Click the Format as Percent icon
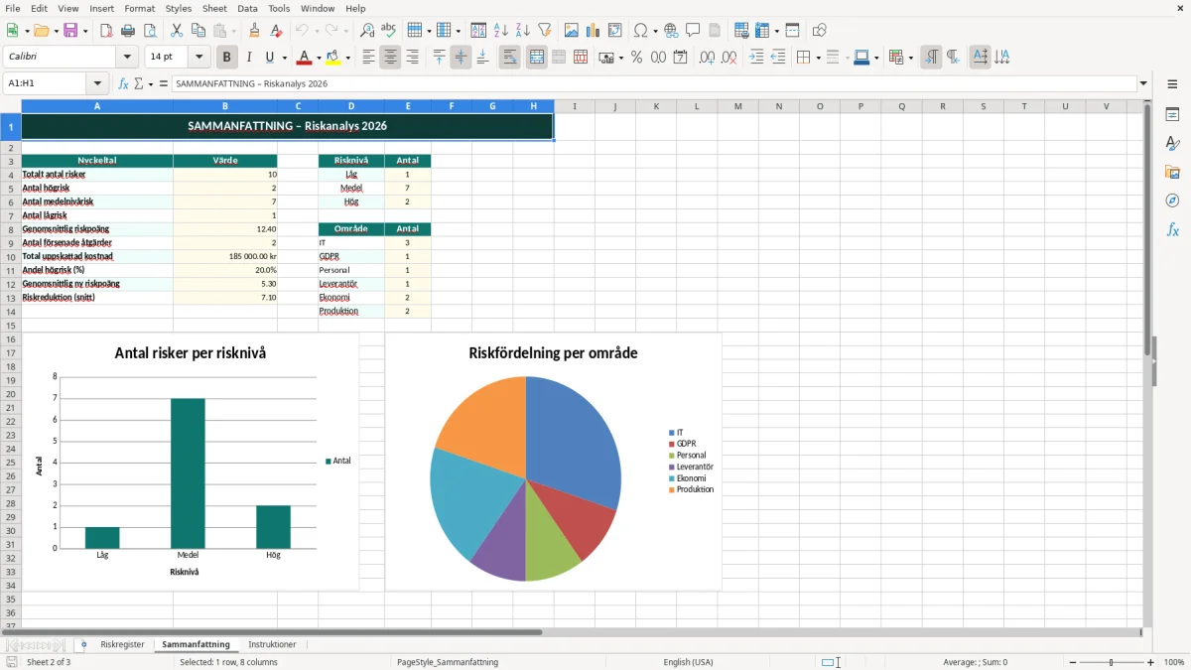The width and height of the screenshot is (1191, 670). tap(637, 58)
